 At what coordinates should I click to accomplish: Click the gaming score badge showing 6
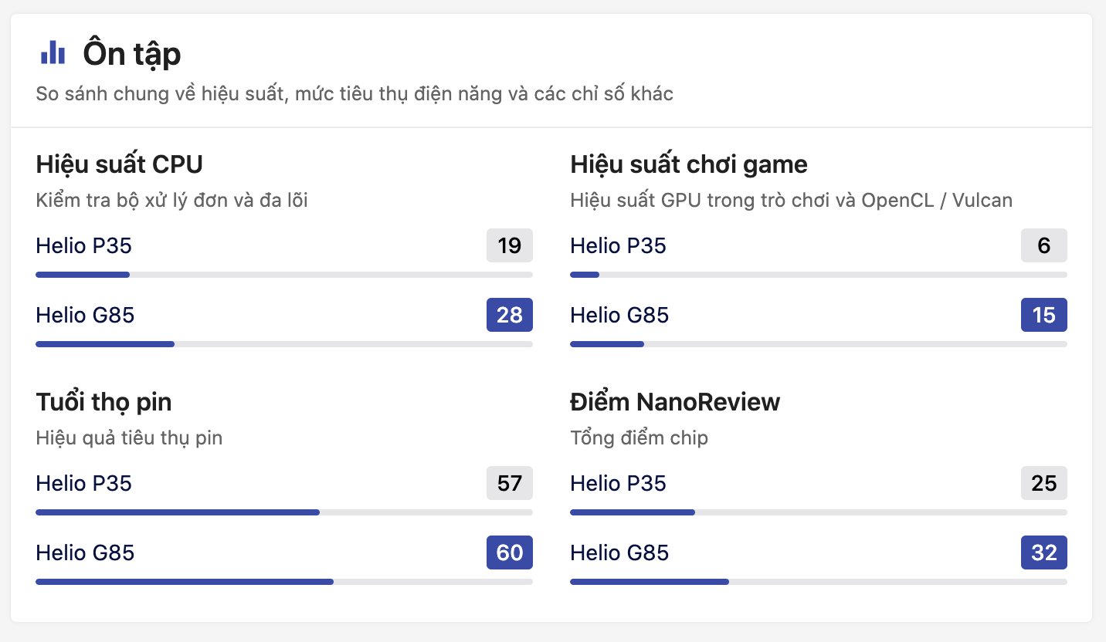pos(1043,246)
